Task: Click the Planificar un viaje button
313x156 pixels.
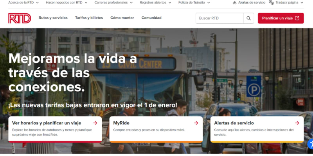Action: pos(281,18)
